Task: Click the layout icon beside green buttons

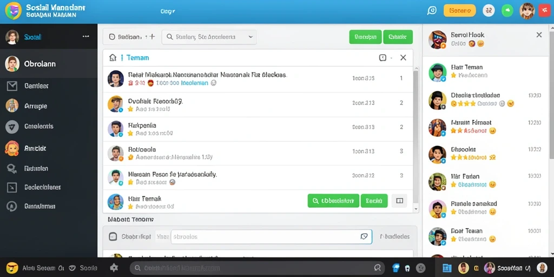Action: pyautogui.click(x=400, y=201)
